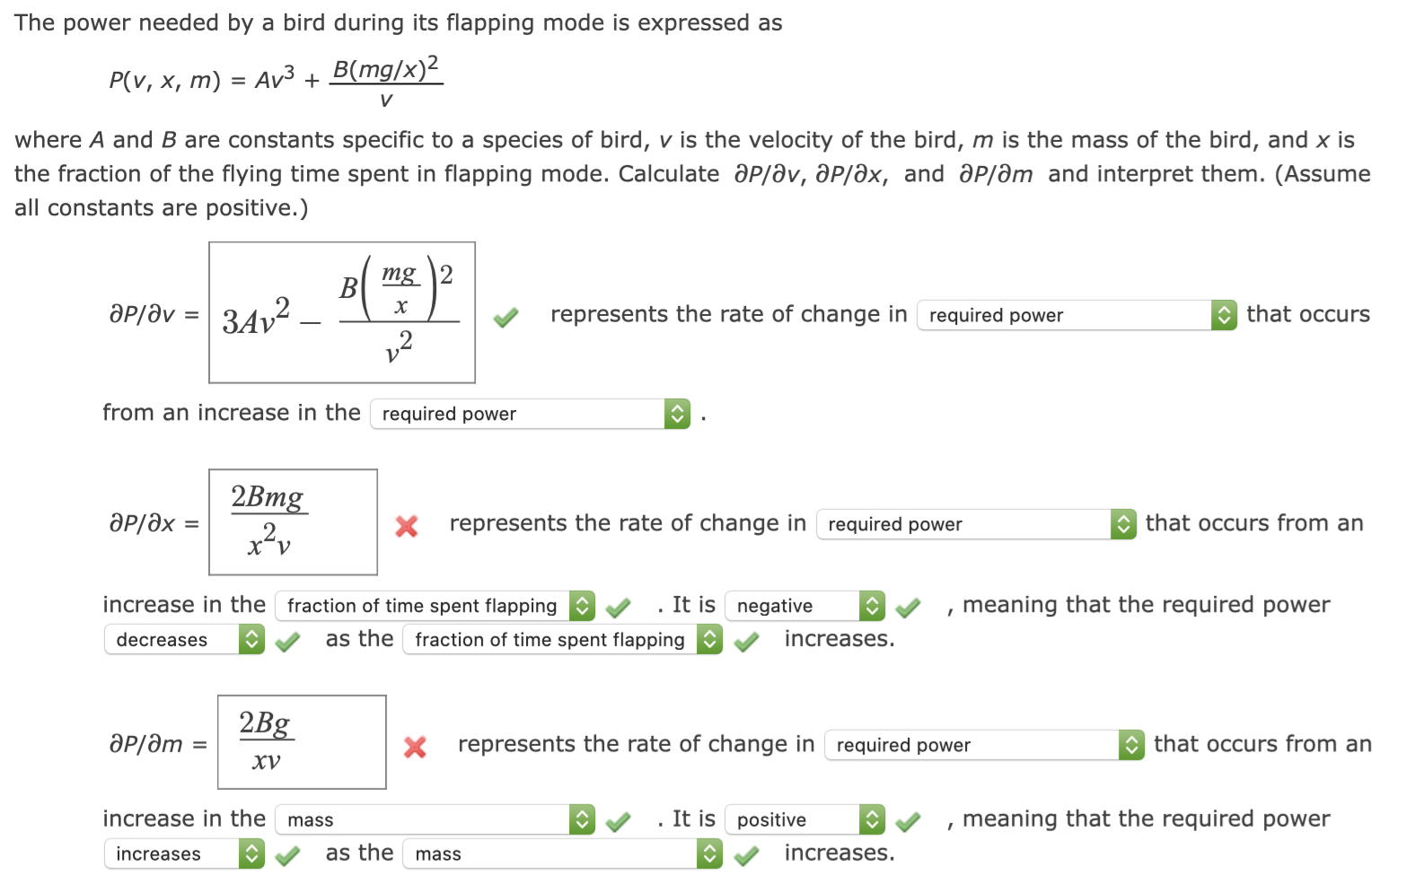Screen dimensions: 1406x885
Task: Open the 'fraction of time spent flapping' dropdown after 'as the'
Action: click(x=562, y=639)
